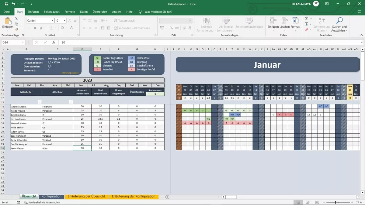Open the Erläuterung der Übersicht sheet tab
365x205 pixels.
86,196
